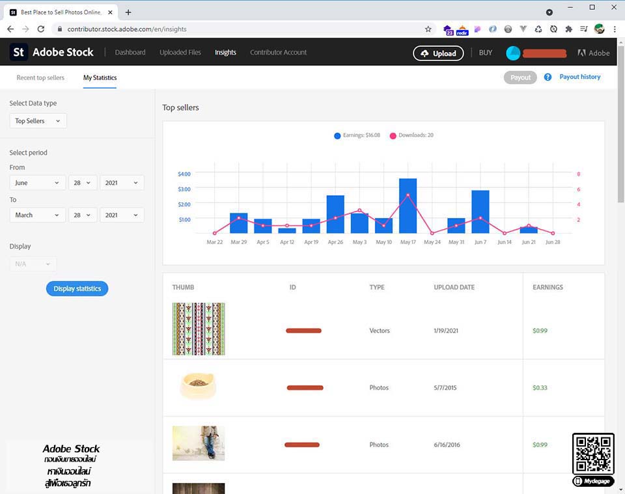The width and height of the screenshot is (625, 494).
Task: Select the Insights navigation item
Action: (x=225, y=52)
